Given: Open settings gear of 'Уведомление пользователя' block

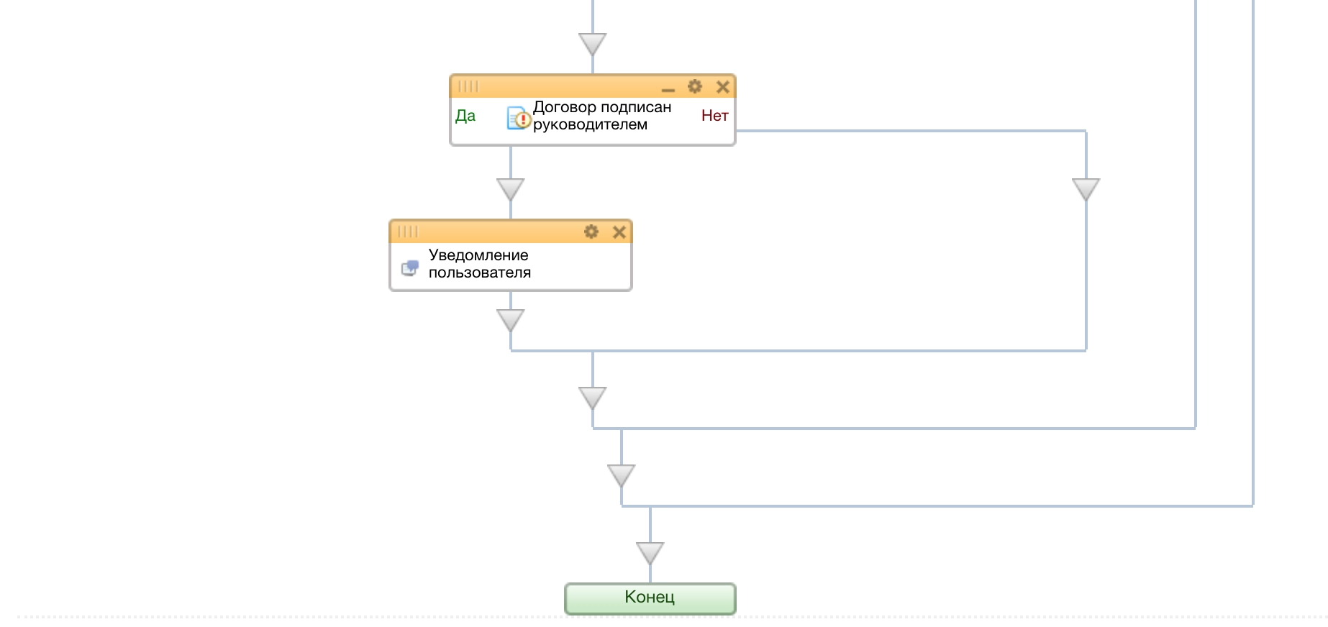Looking at the screenshot, I should 591,232.
